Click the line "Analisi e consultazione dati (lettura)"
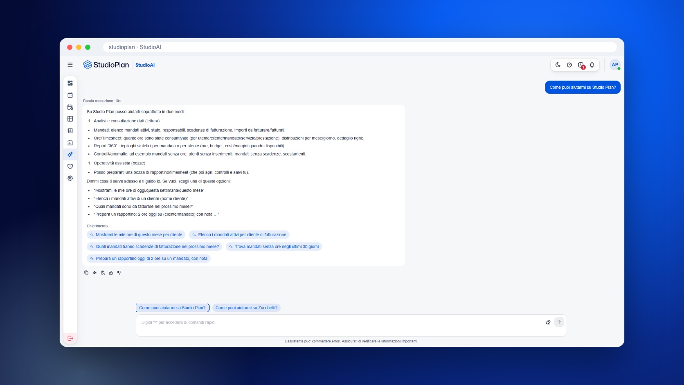The image size is (684, 385). (x=126, y=121)
